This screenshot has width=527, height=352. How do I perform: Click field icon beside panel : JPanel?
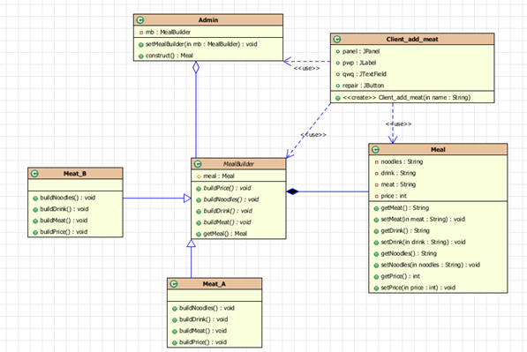point(338,52)
